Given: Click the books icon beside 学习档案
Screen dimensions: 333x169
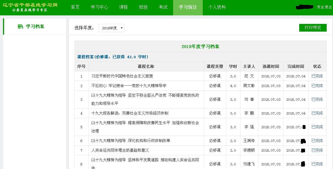Looking at the screenshot, I should pos(20,27).
